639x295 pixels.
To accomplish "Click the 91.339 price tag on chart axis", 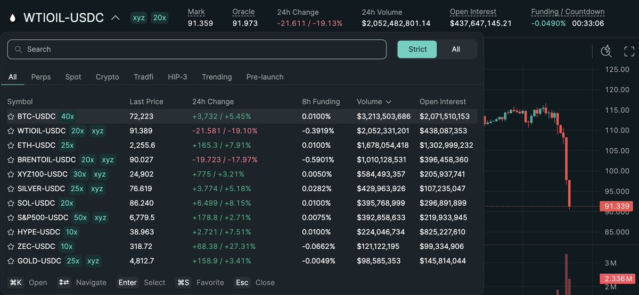I will pos(618,206).
